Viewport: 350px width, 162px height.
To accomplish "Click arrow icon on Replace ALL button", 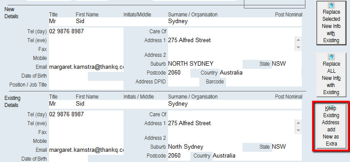I will coord(331,57).
